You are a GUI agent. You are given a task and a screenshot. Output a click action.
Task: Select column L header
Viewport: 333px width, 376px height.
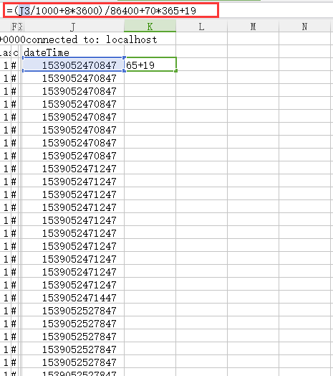201,27
